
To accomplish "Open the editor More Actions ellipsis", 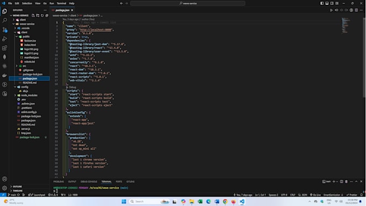I will [x=361, y=10].
